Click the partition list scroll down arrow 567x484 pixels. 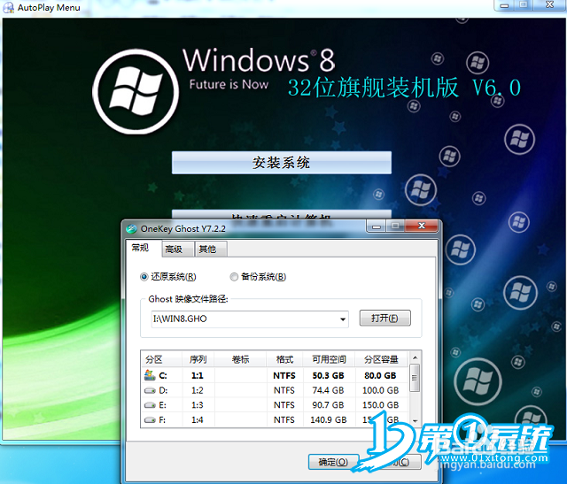click(416, 421)
